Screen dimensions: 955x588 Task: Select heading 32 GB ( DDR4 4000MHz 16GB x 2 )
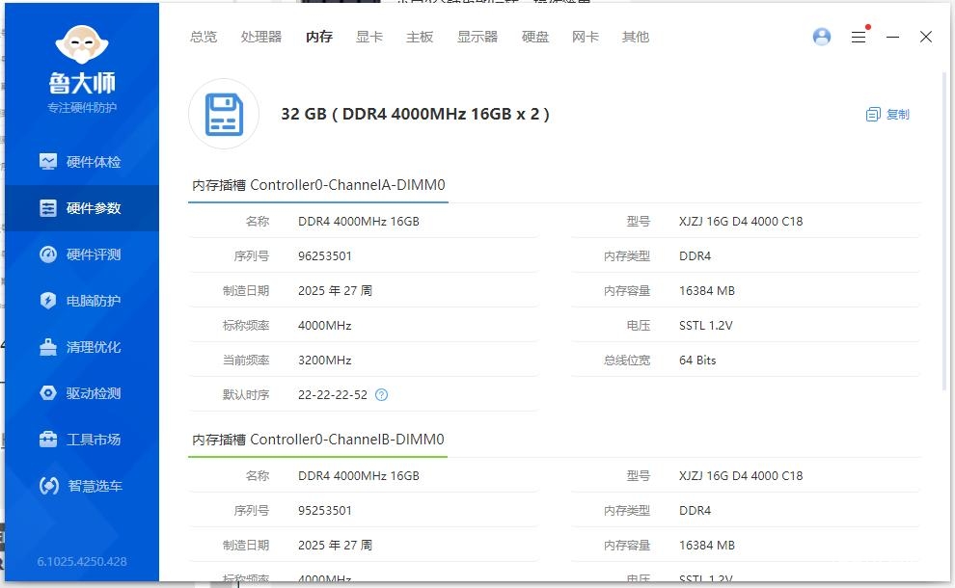tap(416, 115)
